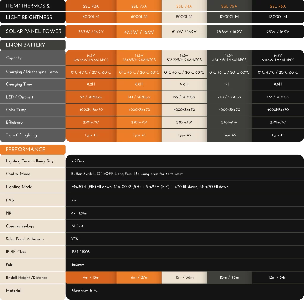This screenshot has width=304, height=300.
Task: Click the Lighting Time in Rainy Day label
Action: point(30,161)
